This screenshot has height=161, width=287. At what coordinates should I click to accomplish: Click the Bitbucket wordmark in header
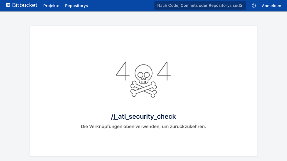pos(25,5)
